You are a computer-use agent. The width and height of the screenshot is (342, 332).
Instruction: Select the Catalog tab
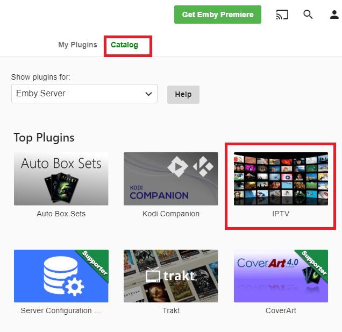point(124,45)
